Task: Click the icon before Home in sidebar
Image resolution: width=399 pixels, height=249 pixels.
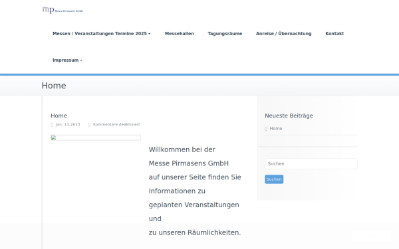Action: (266, 129)
